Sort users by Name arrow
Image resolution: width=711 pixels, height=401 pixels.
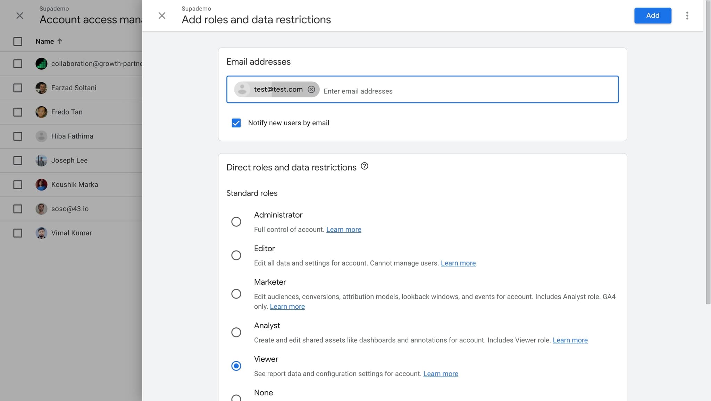[60, 41]
